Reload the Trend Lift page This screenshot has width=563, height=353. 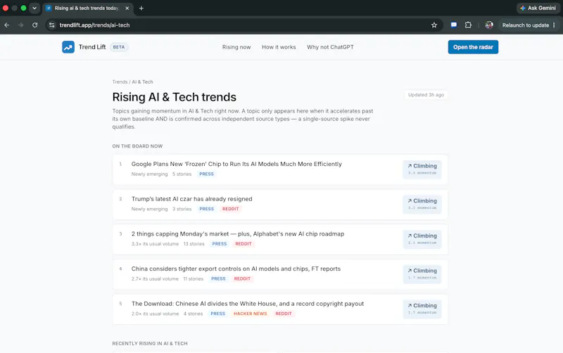[34, 25]
